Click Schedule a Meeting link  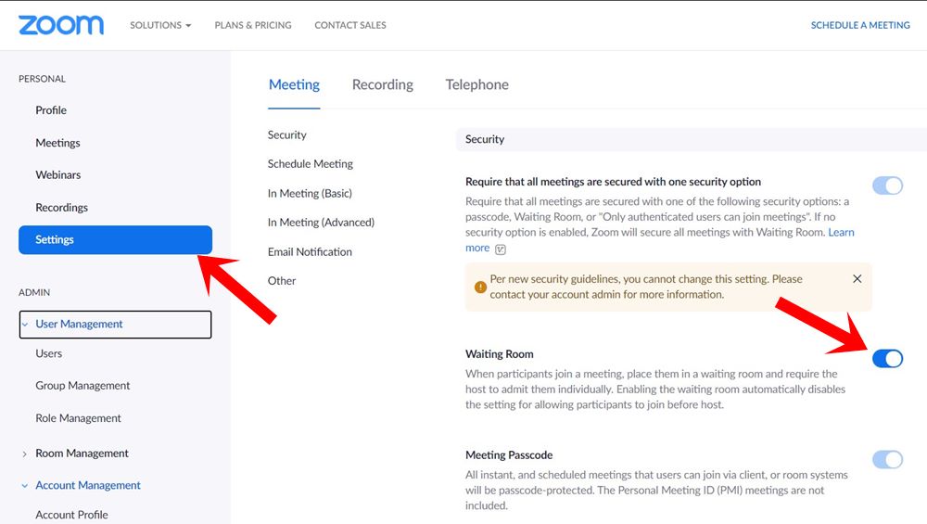(860, 25)
